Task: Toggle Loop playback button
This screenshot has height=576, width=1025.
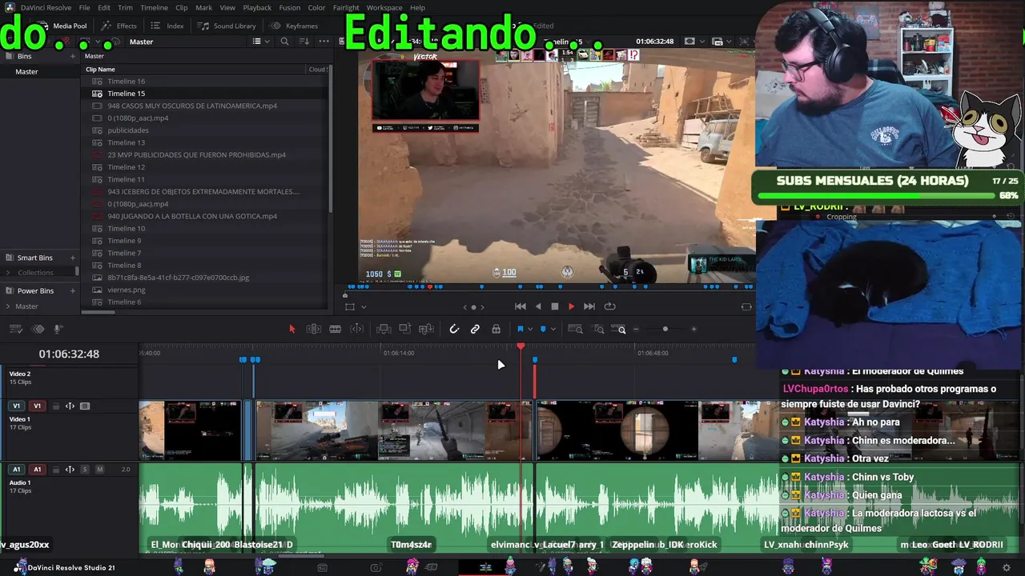Action: tap(610, 306)
